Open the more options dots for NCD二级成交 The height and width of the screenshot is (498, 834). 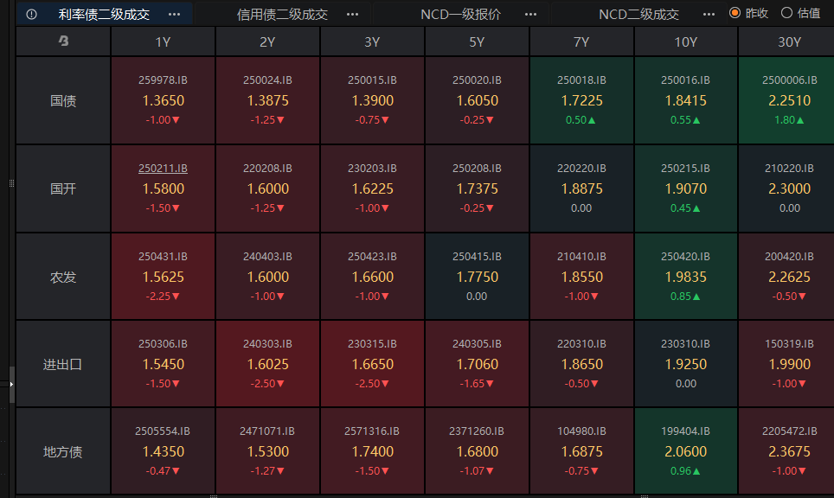(709, 14)
